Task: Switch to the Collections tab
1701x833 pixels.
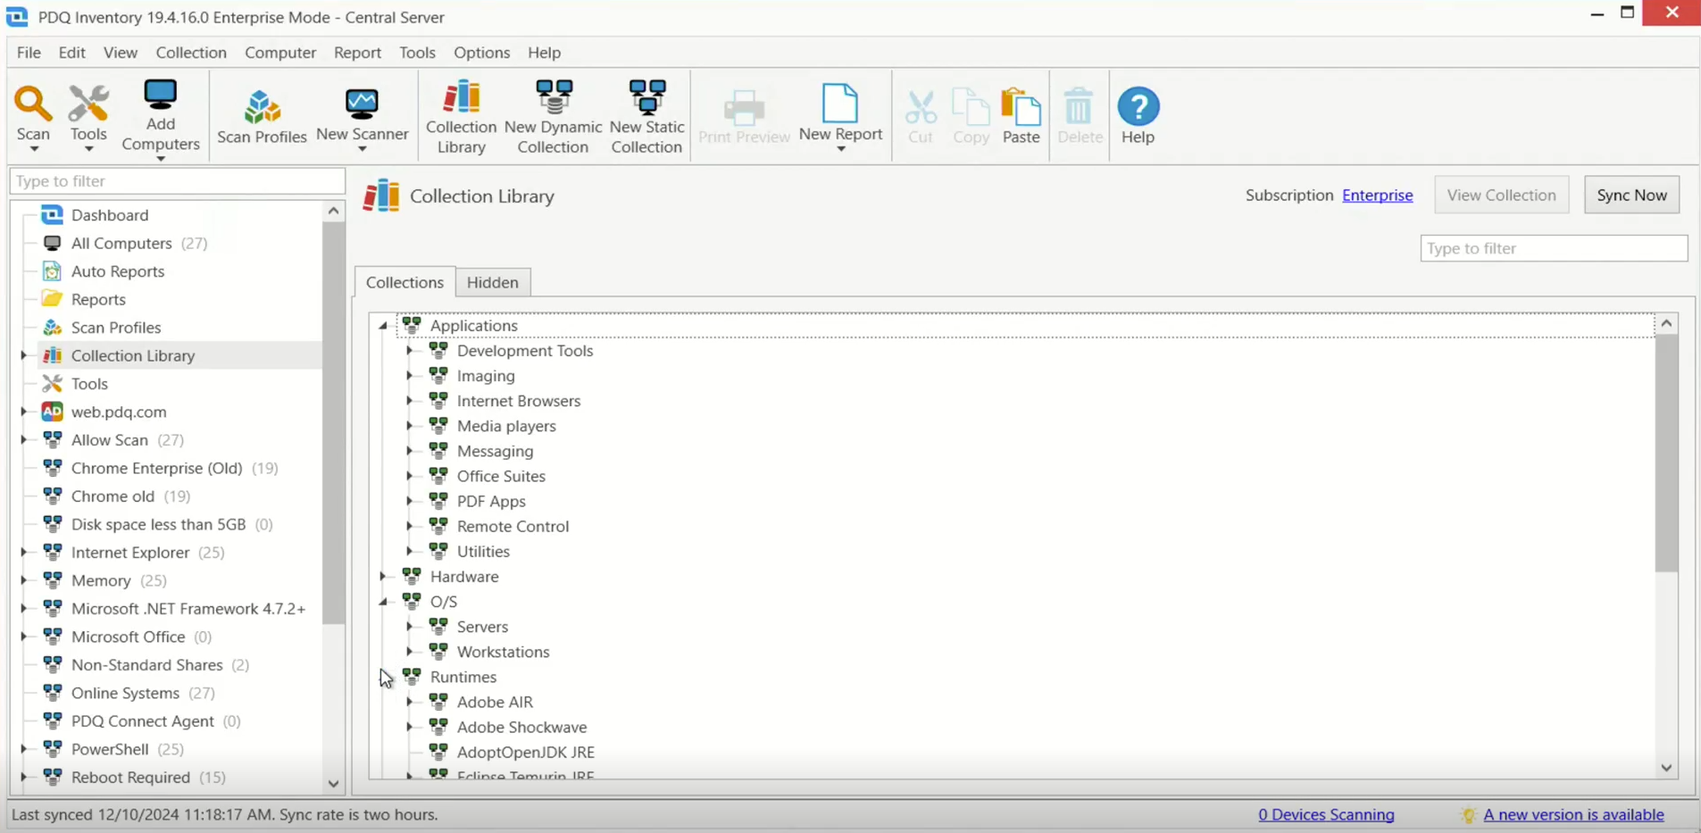Action: 404,282
